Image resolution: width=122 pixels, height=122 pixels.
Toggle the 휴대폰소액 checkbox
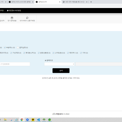coord(24,53)
